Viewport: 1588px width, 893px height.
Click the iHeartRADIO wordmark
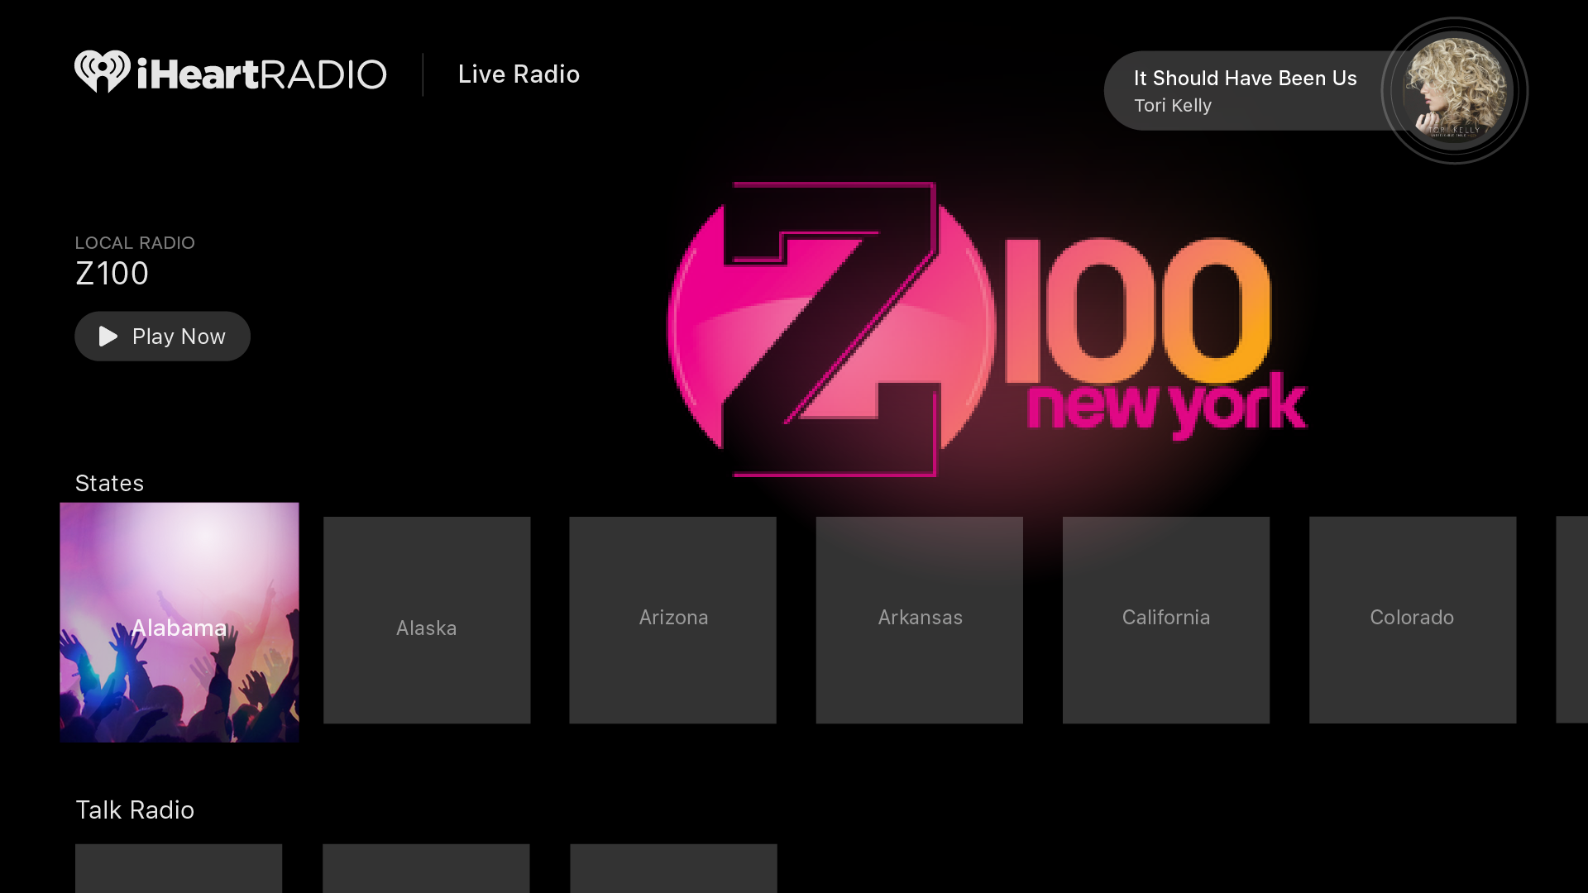(x=261, y=74)
